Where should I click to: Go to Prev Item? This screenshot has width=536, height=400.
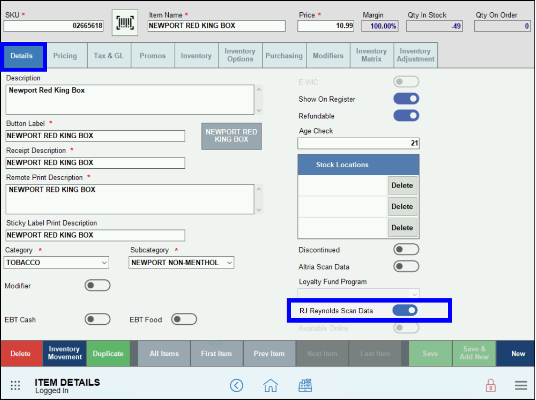coord(269,353)
